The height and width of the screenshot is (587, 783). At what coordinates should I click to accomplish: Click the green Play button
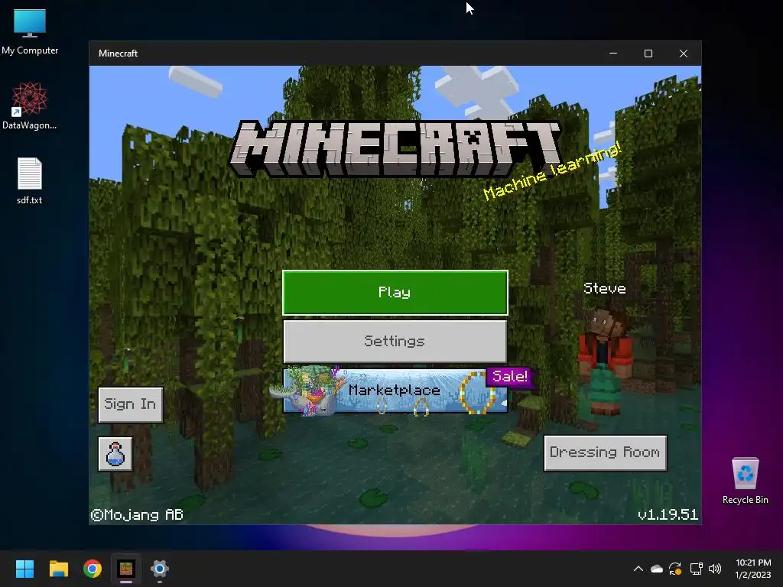(395, 293)
